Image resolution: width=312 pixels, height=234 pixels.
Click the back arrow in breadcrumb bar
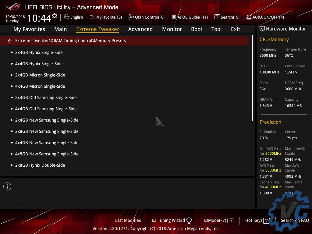tap(10, 41)
